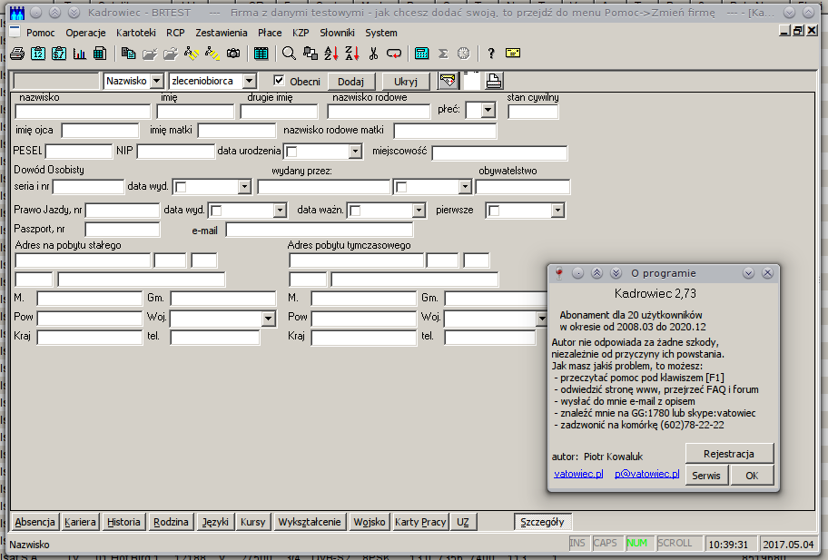This screenshot has width=828, height=560.
Task: Expand the płeć dropdown
Action: 488,110
